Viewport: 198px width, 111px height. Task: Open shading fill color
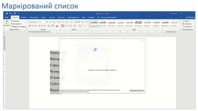[80, 26]
